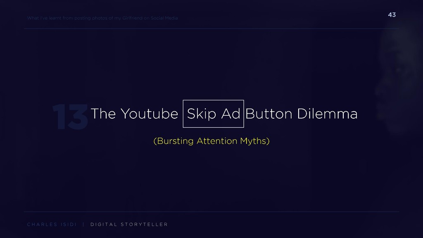Click the slide number 43

pos(392,15)
